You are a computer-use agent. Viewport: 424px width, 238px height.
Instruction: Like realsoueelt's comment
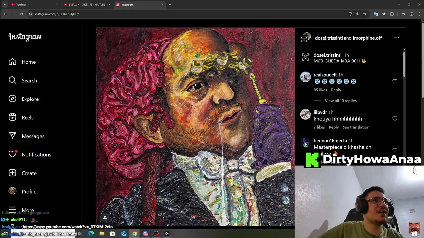pos(395,81)
